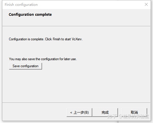Viewport: 153px width, 123px height.
Task: Click the Finish configuration title bar text
Action: click(21, 5)
